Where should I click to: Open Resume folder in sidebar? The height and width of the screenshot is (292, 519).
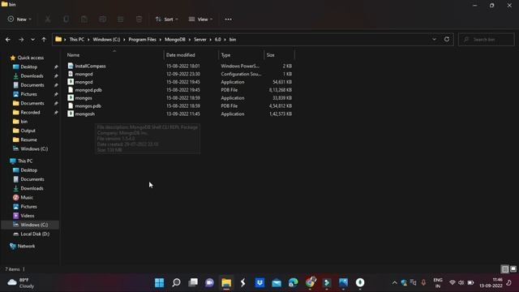[x=28, y=140]
